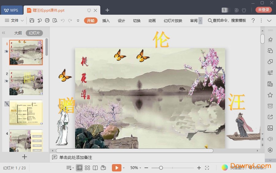Open the presentation-mode icon on document tab
This screenshot has height=173, width=276.
point(89,10)
